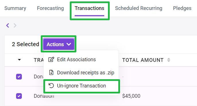Open the Forecasting tab
The height and width of the screenshot is (106, 197).
(50, 8)
